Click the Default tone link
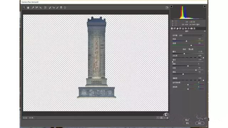The image size is (228, 128). point(191,49)
